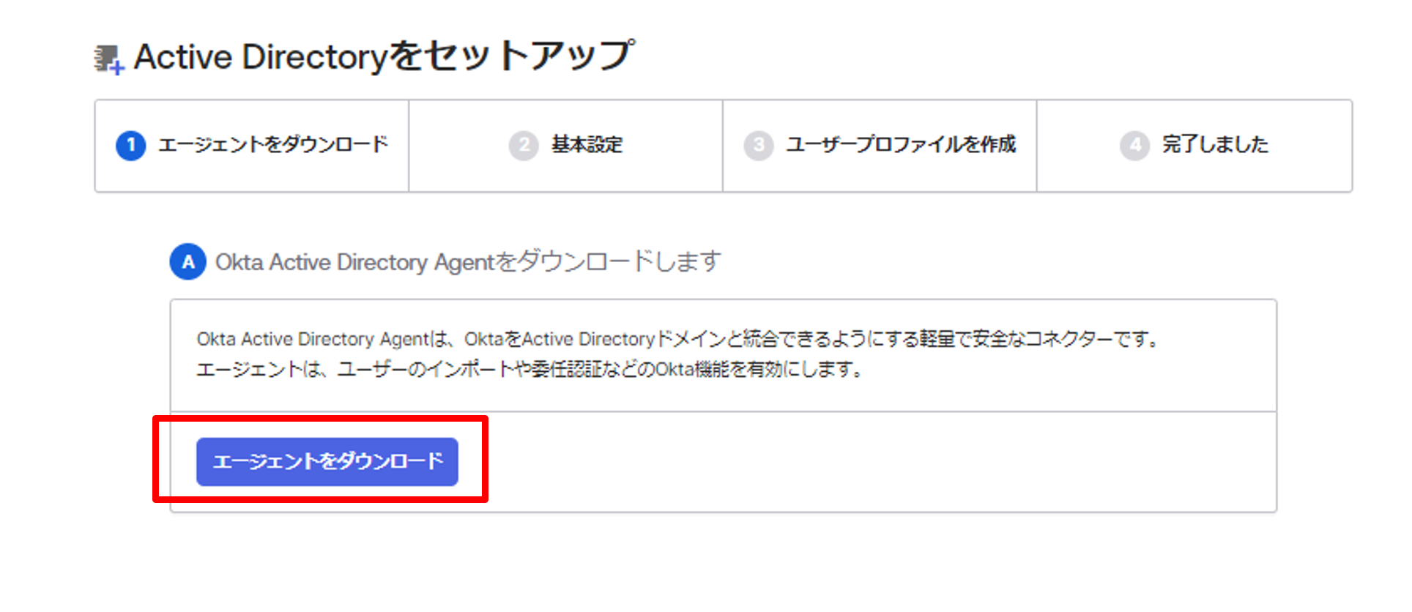This screenshot has height=612, width=1412.
Task: Click the blue number 1 step circle
Action: pyautogui.click(x=131, y=145)
